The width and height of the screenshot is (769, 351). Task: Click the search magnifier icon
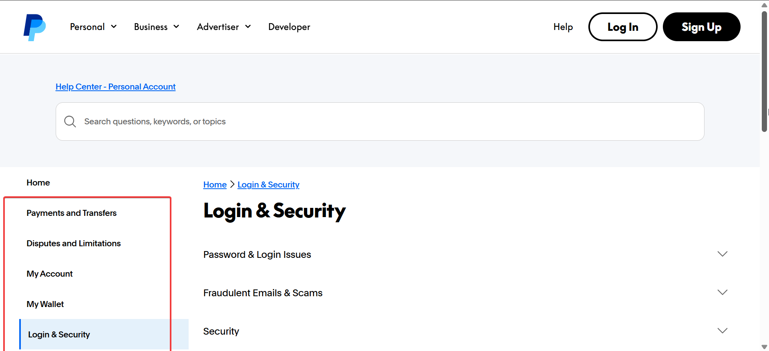click(x=70, y=122)
